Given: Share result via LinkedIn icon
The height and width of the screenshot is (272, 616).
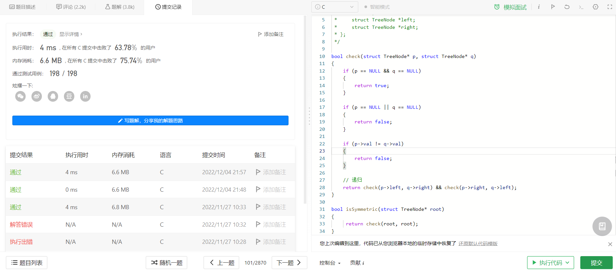Looking at the screenshot, I should click(x=85, y=96).
